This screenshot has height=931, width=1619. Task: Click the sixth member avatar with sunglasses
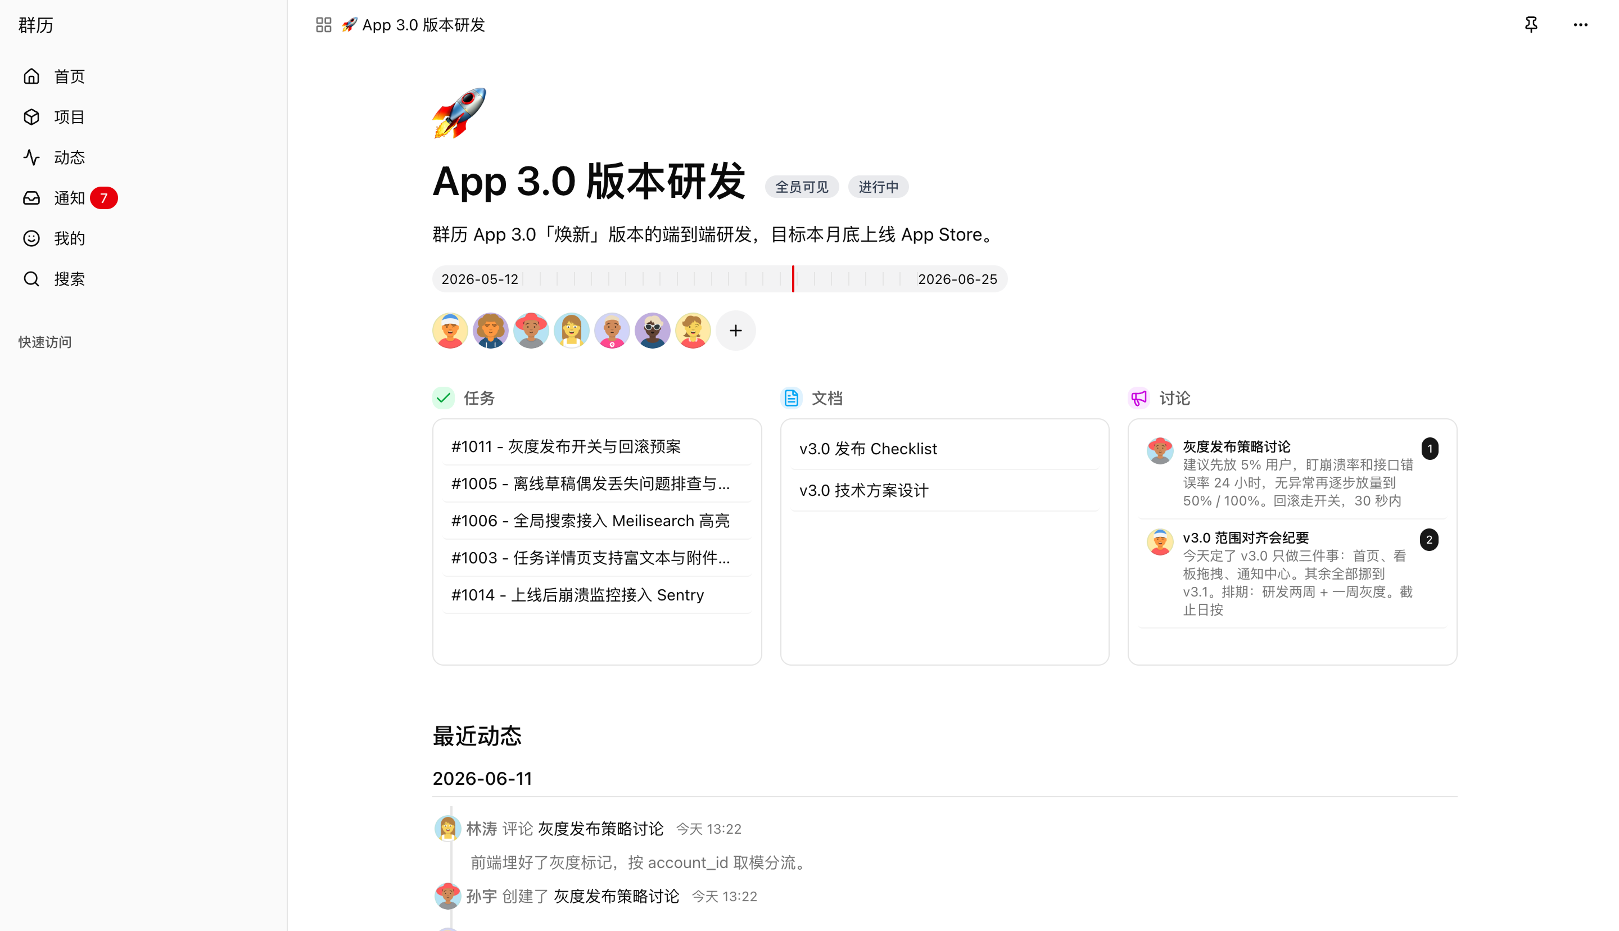(653, 331)
